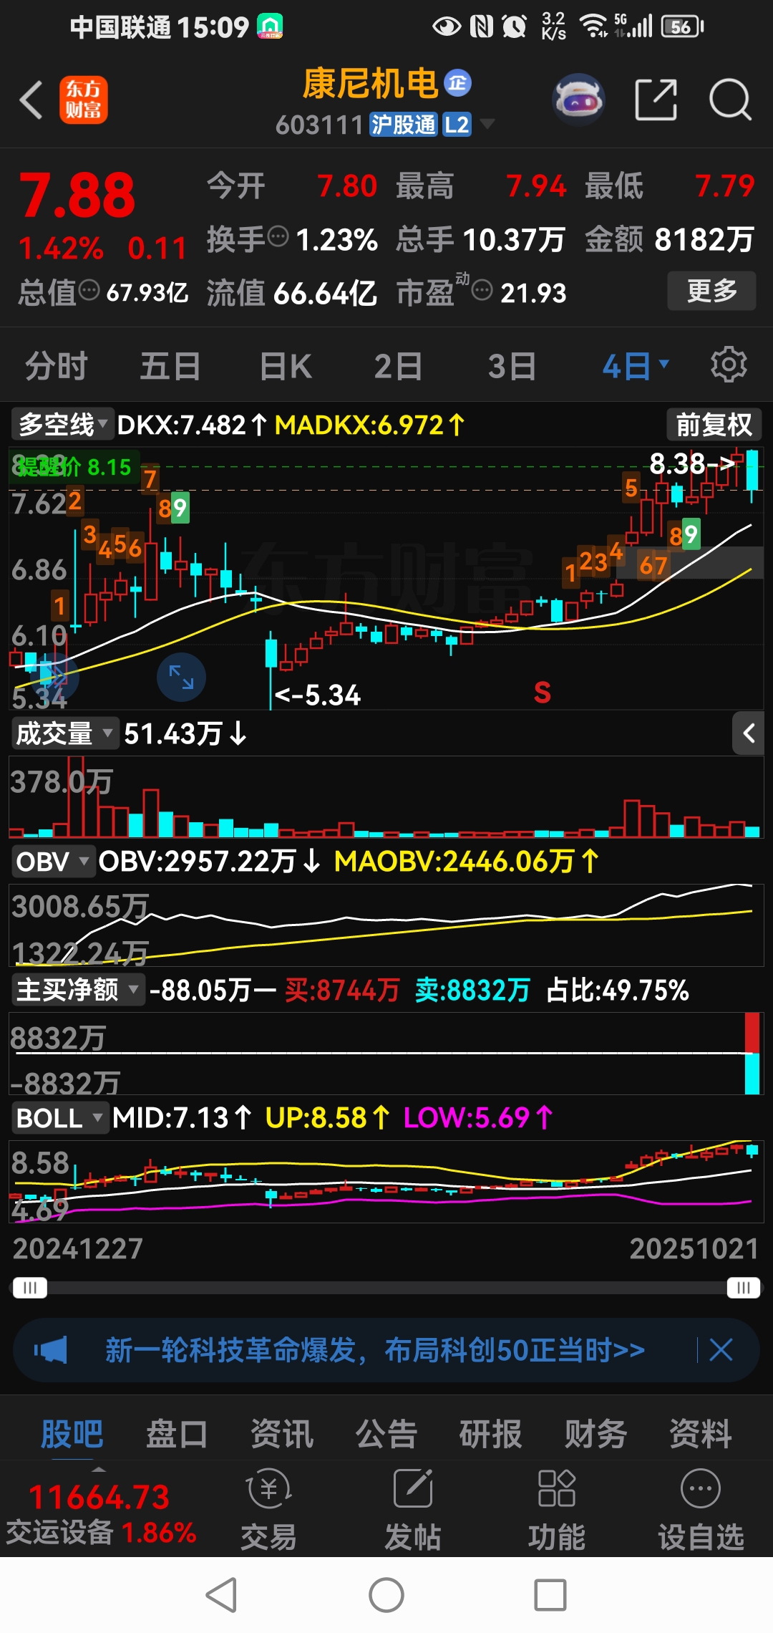Collapse indicator panel with side arrow
Viewport: 773px width, 1633px height.
point(749,733)
